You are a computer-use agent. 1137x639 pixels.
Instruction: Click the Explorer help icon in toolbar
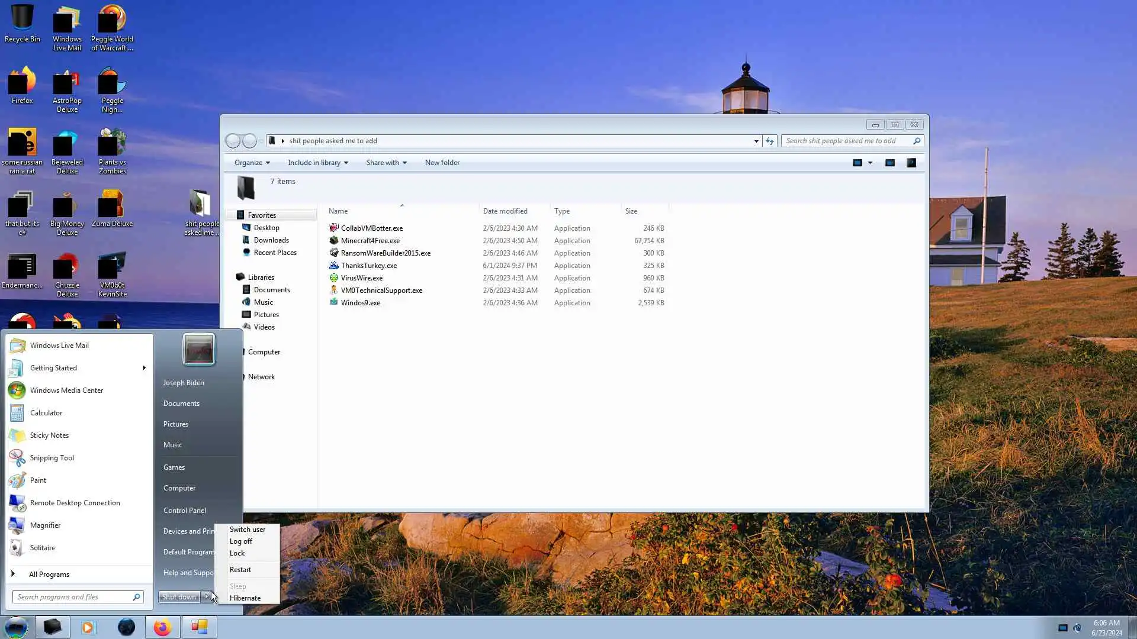pyautogui.click(x=911, y=163)
